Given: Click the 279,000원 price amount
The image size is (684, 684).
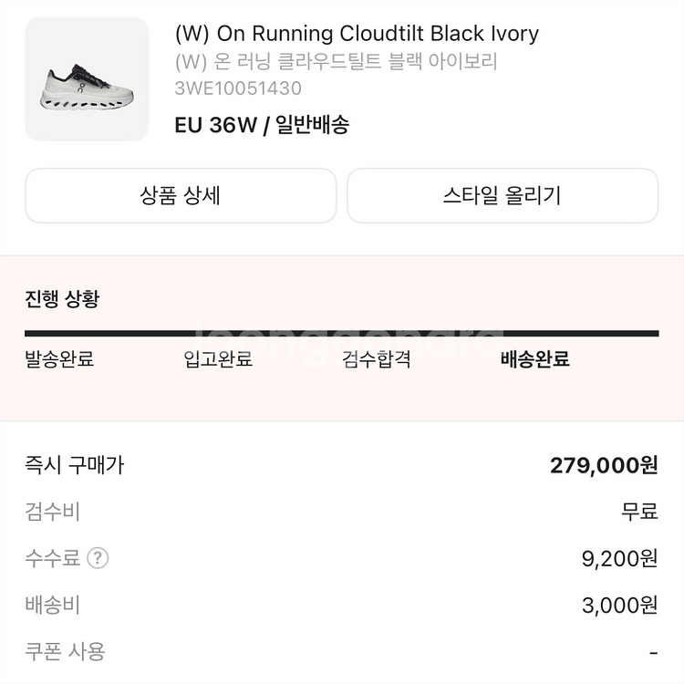Looking at the screenshot, I should [x=604, y=465].
